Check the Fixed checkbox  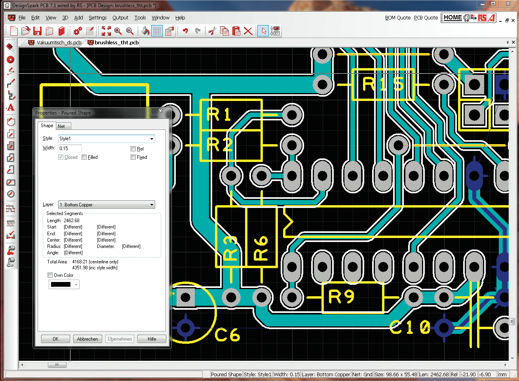pyautogui.click(x=133, y=157)
